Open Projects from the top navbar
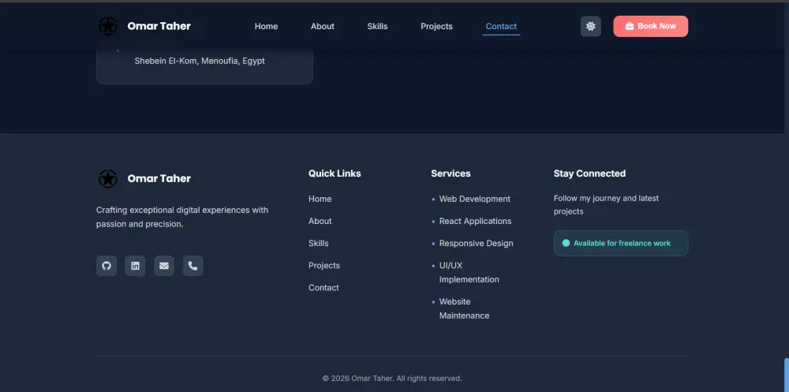The height and width of the screenshot is (392, 789). tap(436, 26)
